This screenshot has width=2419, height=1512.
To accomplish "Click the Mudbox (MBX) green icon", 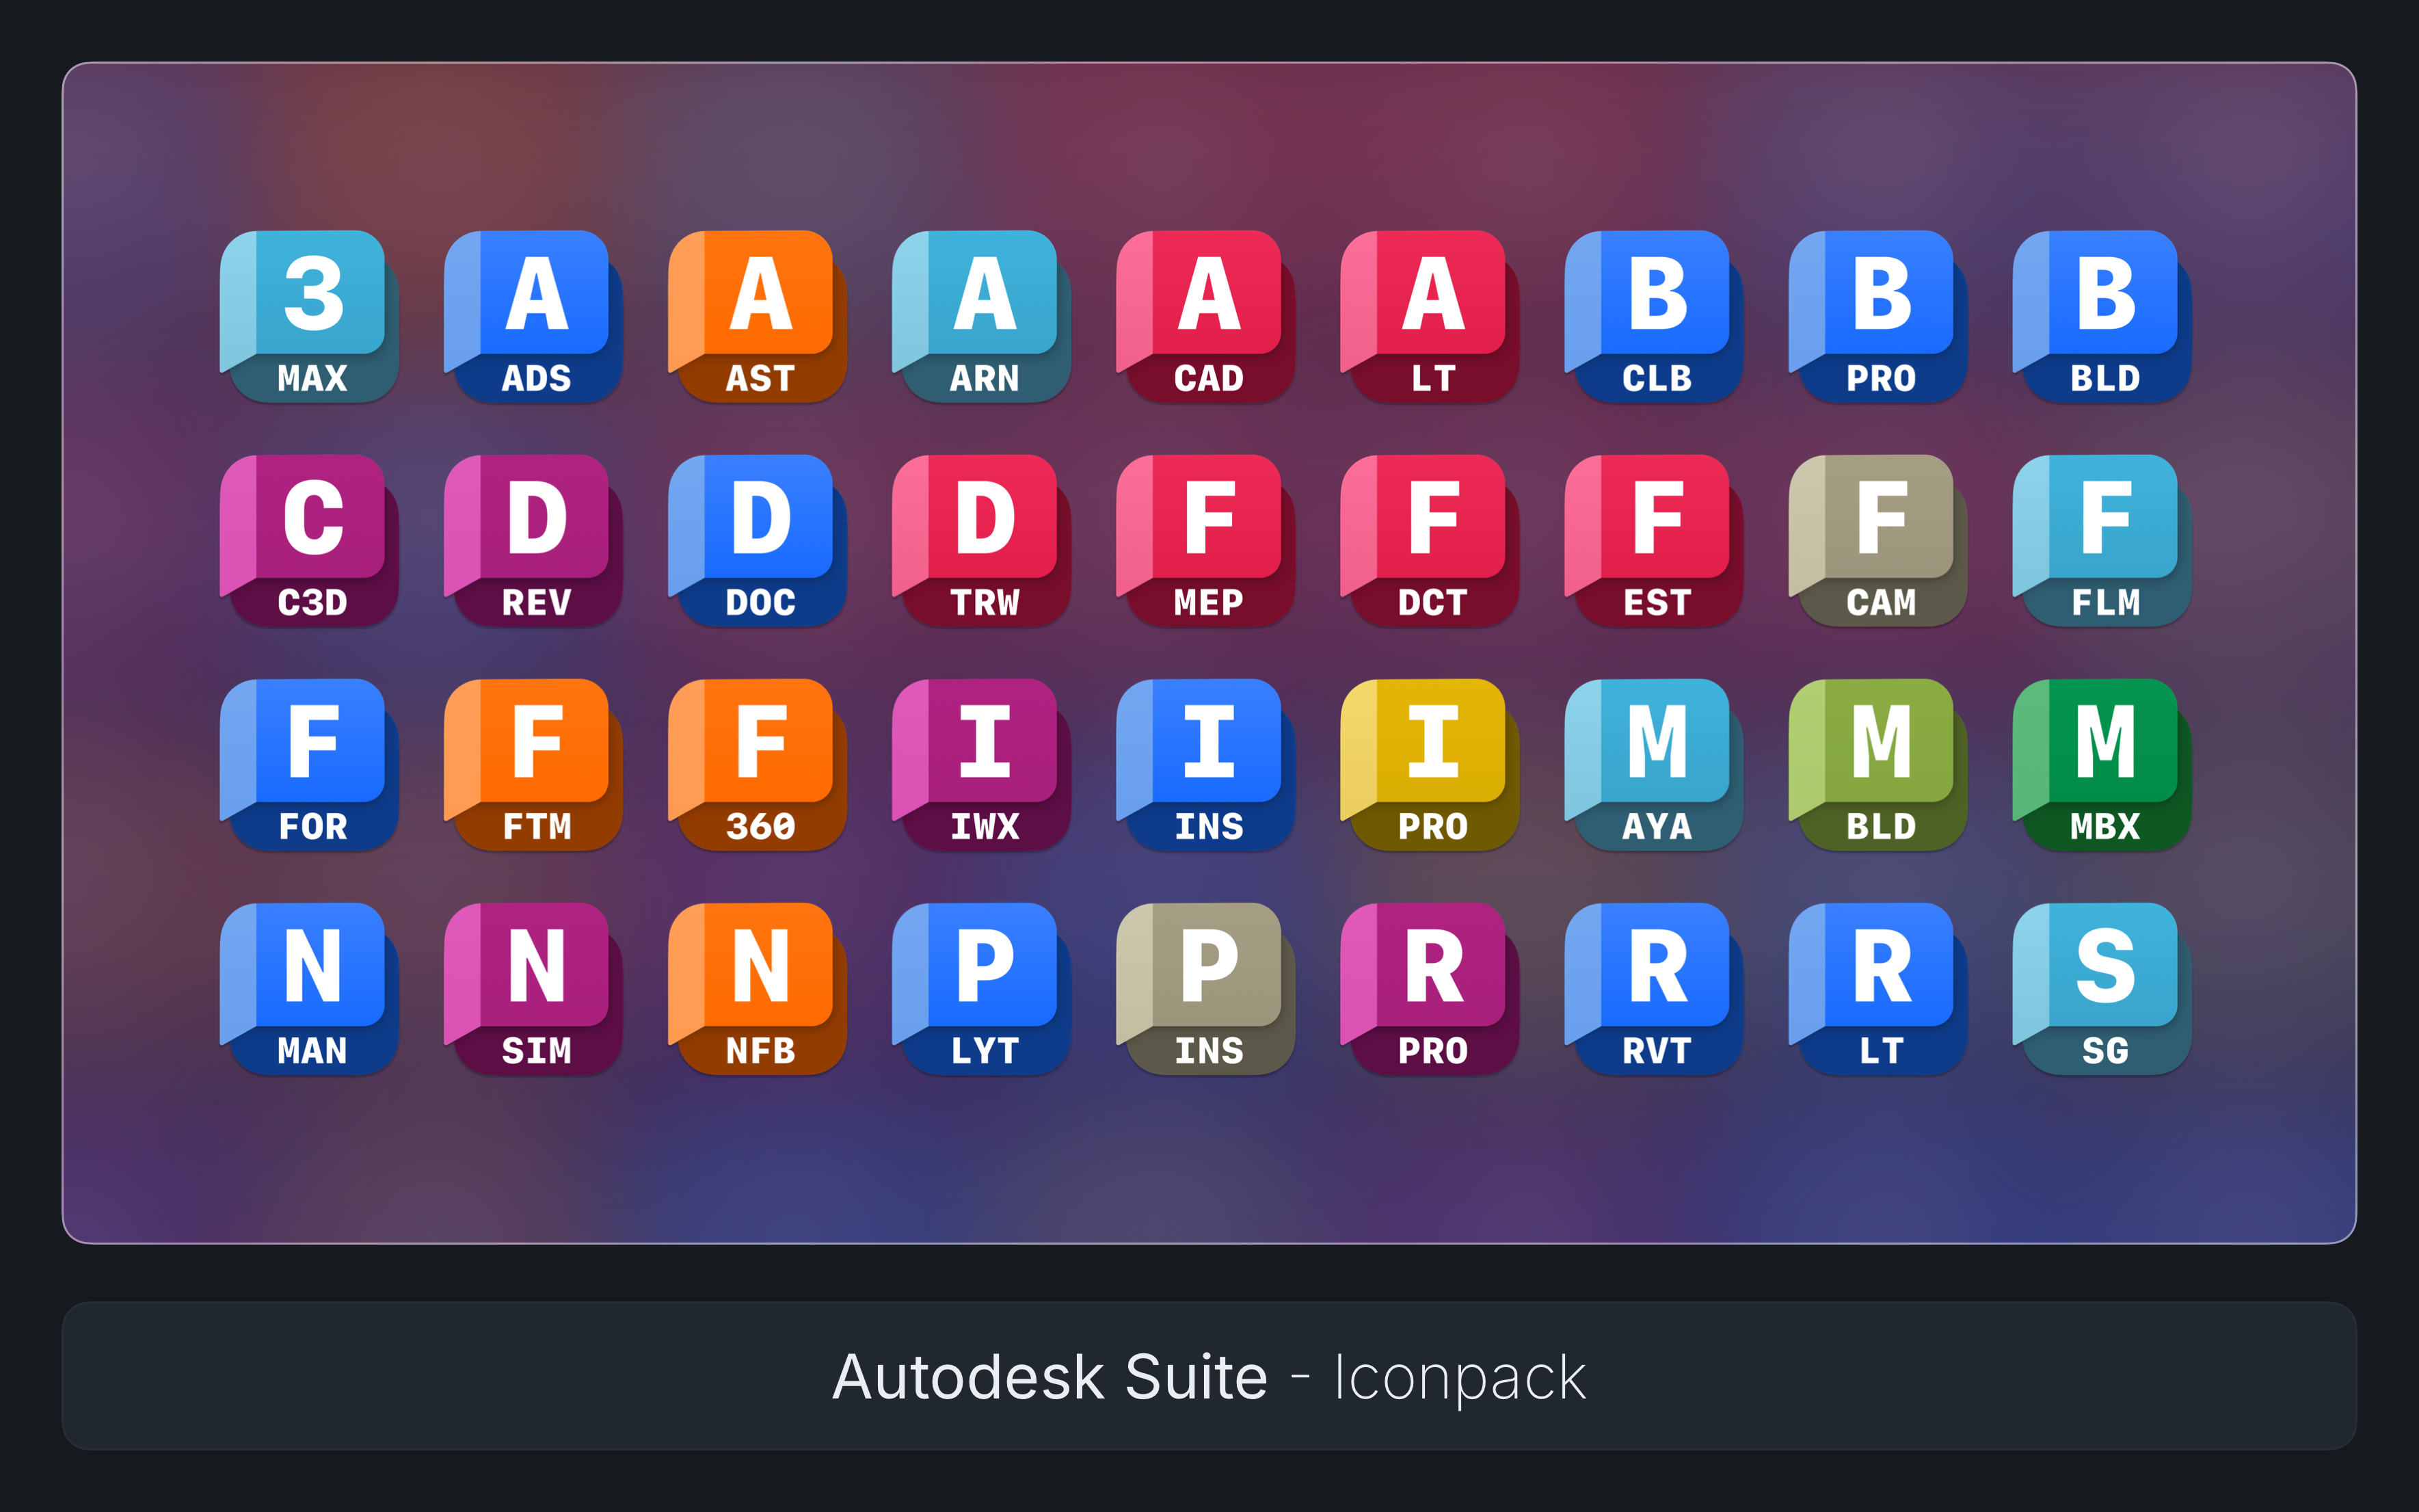I will pyautogui.click(x=2101, y=764).
